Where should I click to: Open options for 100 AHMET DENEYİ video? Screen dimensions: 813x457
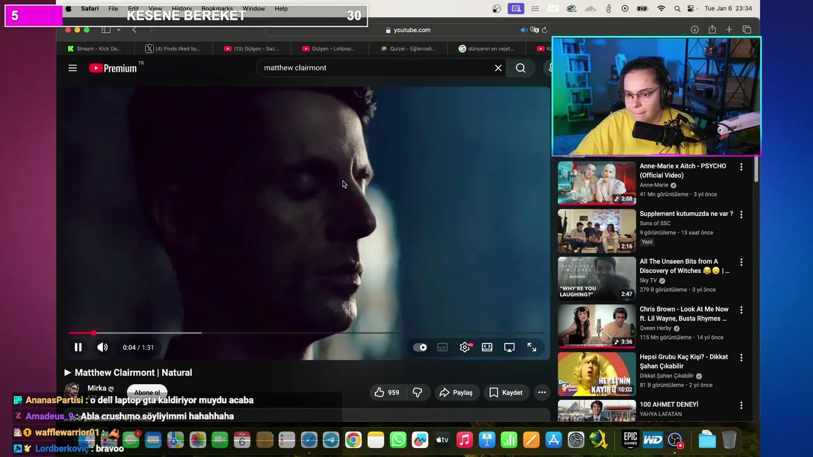[741, 405]
